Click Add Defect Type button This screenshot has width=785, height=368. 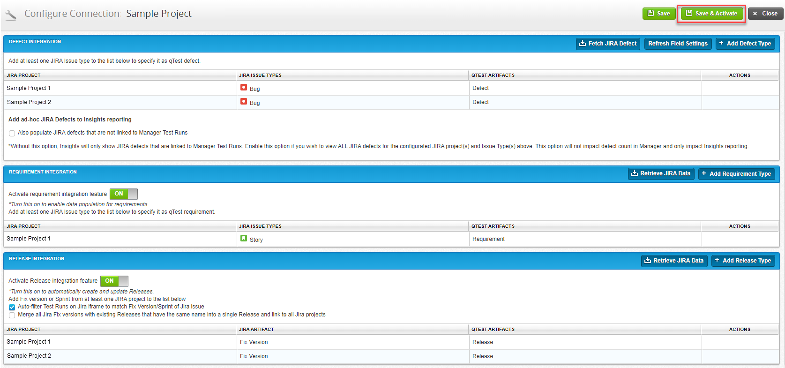[745, 44]
